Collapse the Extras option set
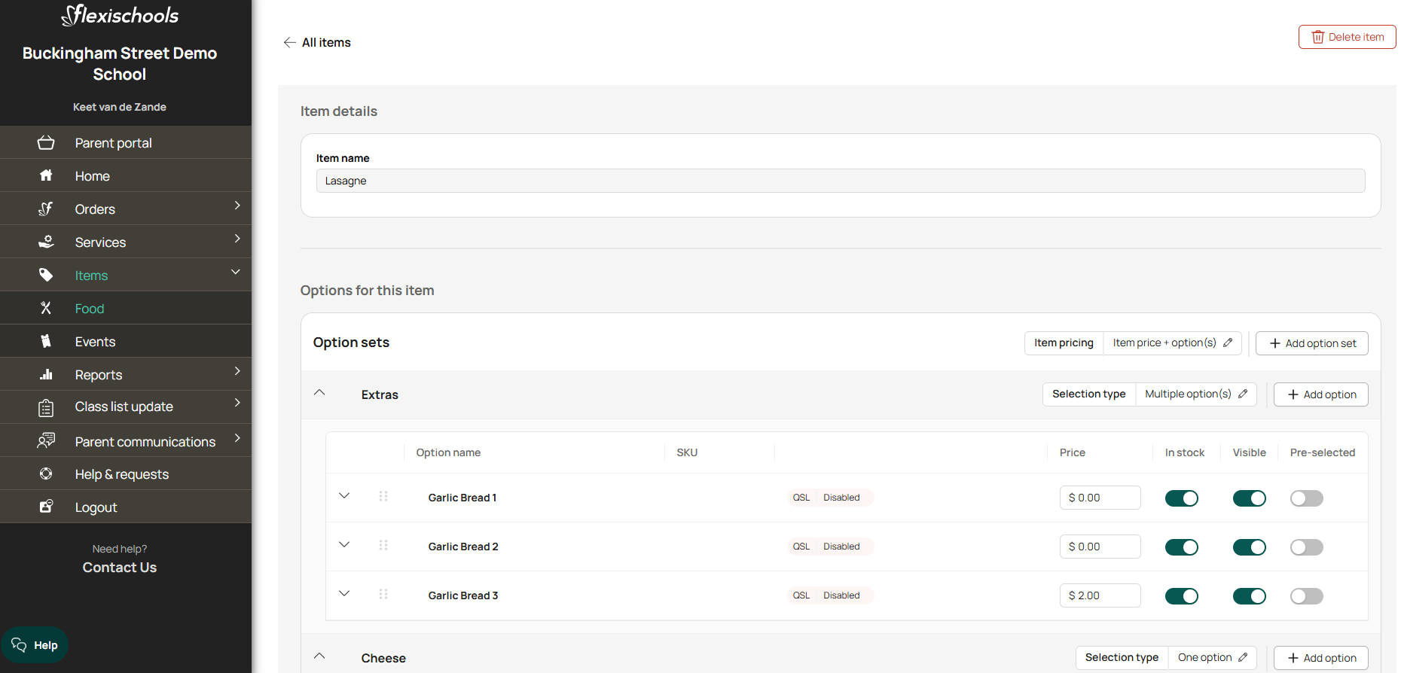 [319, 393]
